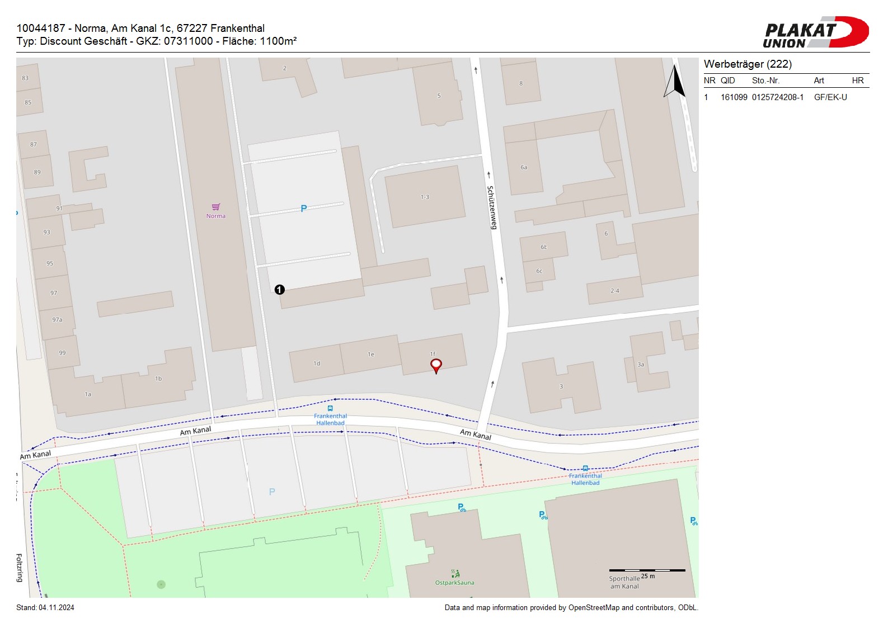
Task: Click Sto.-Nr. value 0125724208-1
Action: point(778,97)
